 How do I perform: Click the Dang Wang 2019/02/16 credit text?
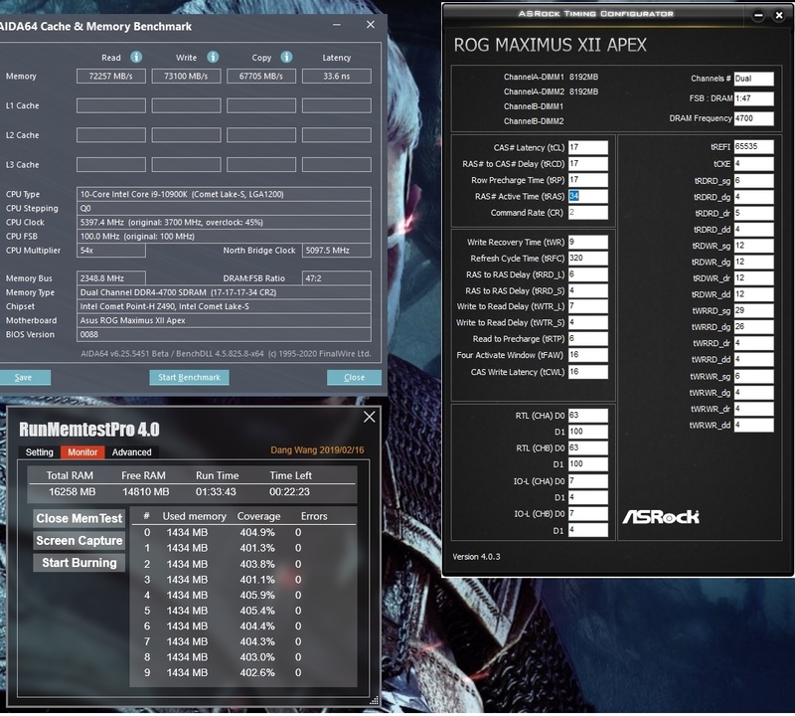pyautogui.click(x=317, y=450)
